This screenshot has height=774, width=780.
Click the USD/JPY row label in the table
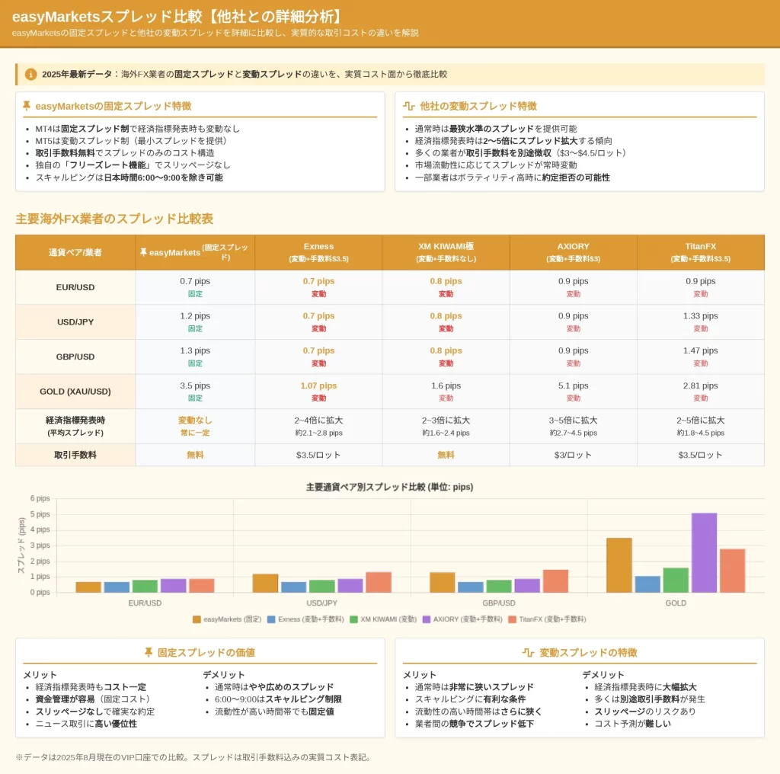(75, 321)
